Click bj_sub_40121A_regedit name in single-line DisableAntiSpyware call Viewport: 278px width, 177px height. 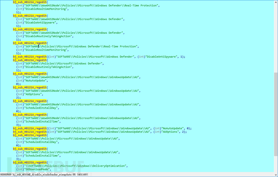click(x=29, y=57)
